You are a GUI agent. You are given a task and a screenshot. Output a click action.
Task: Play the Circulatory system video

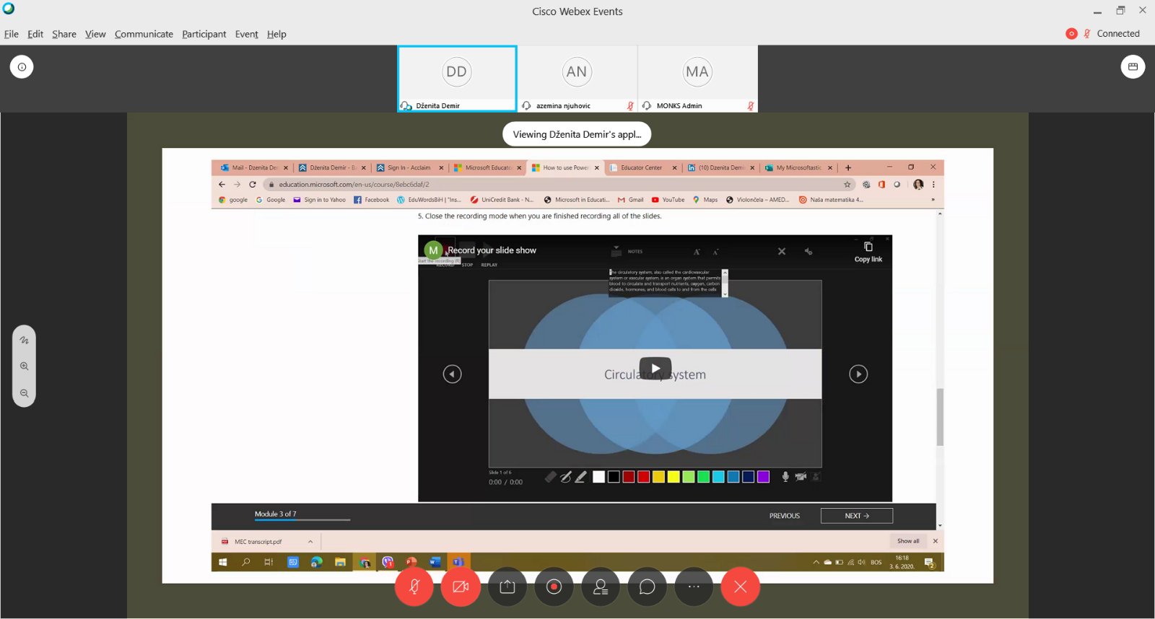tap(655, 369)
